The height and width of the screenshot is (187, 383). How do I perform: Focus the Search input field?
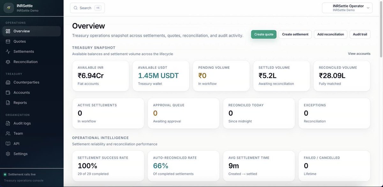(87, 8)
